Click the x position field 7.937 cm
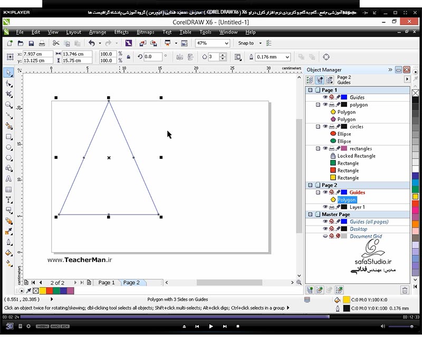 click(x=37, y=54)
